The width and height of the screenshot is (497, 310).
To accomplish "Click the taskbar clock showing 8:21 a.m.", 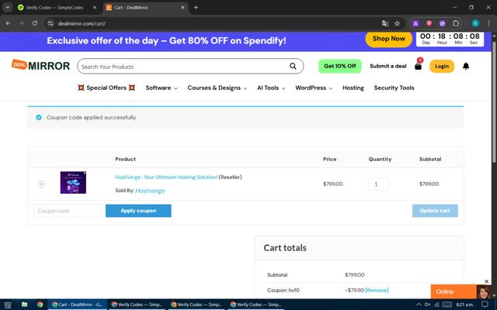I will (x=464, y=305).
